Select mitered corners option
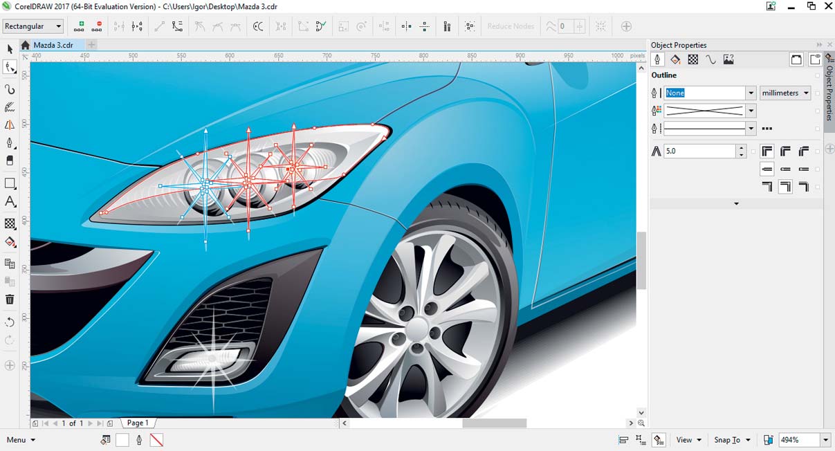Viewport: 835px width, 451px height. tap(767, 151)
